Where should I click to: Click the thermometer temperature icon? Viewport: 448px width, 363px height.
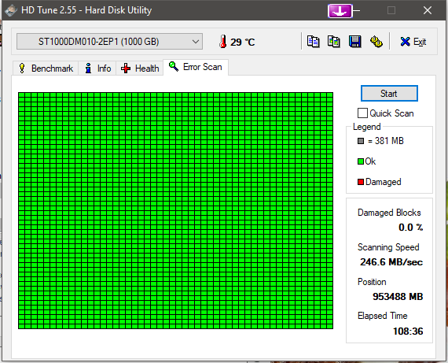click(x=223, y=42)
